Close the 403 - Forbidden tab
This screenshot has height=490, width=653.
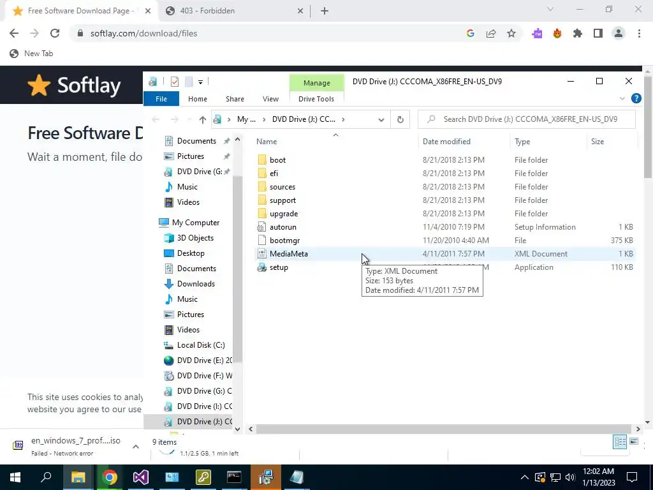[x=300, y=11]
